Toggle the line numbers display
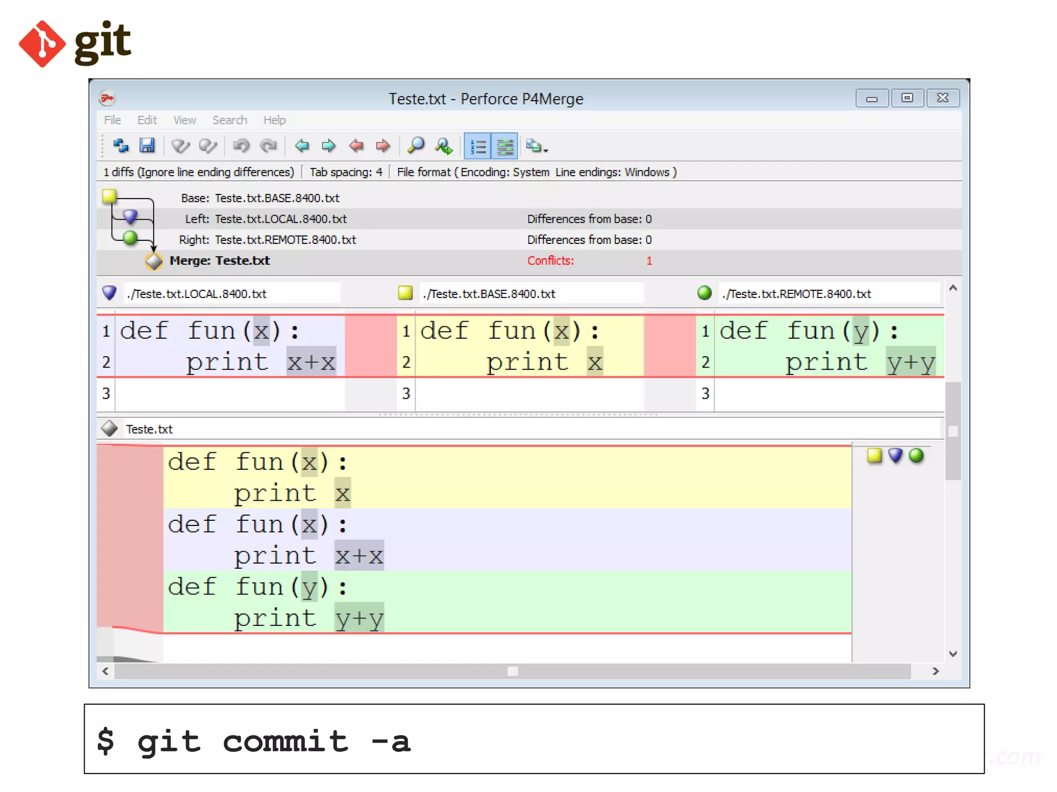The width and height of the screenshot is (1057, 792). (478, 146)
